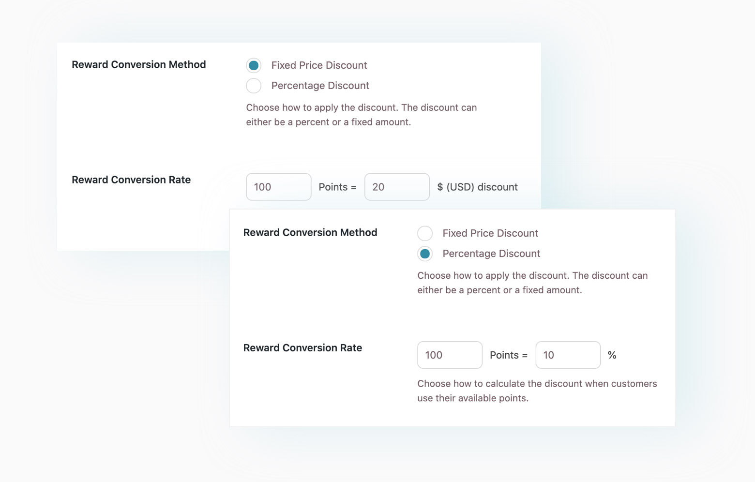755x482 pixels.
Task: Select Fixed Price Discount in the back panel
Action: point(254,65)
